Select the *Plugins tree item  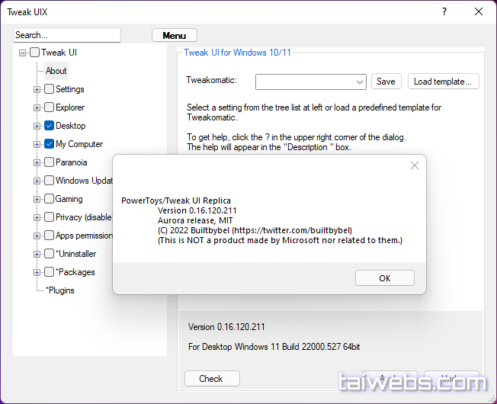pos(59,290)
